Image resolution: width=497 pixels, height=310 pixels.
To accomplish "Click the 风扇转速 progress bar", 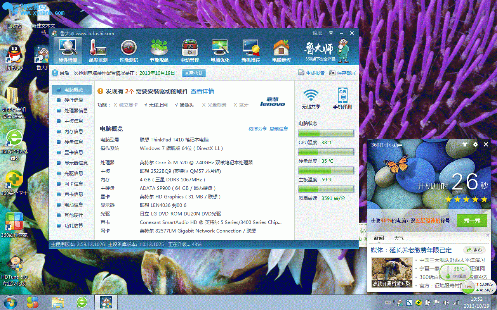I will [326, 189].
